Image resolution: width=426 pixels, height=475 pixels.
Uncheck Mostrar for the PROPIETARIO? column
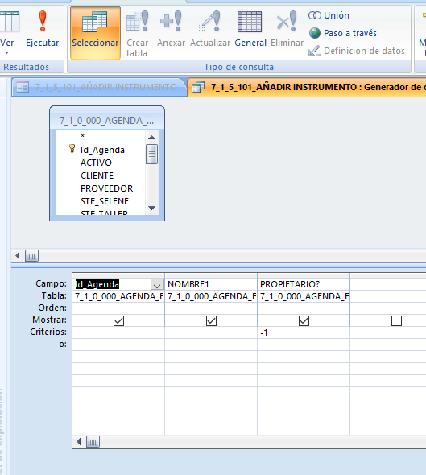click(304, 320)
